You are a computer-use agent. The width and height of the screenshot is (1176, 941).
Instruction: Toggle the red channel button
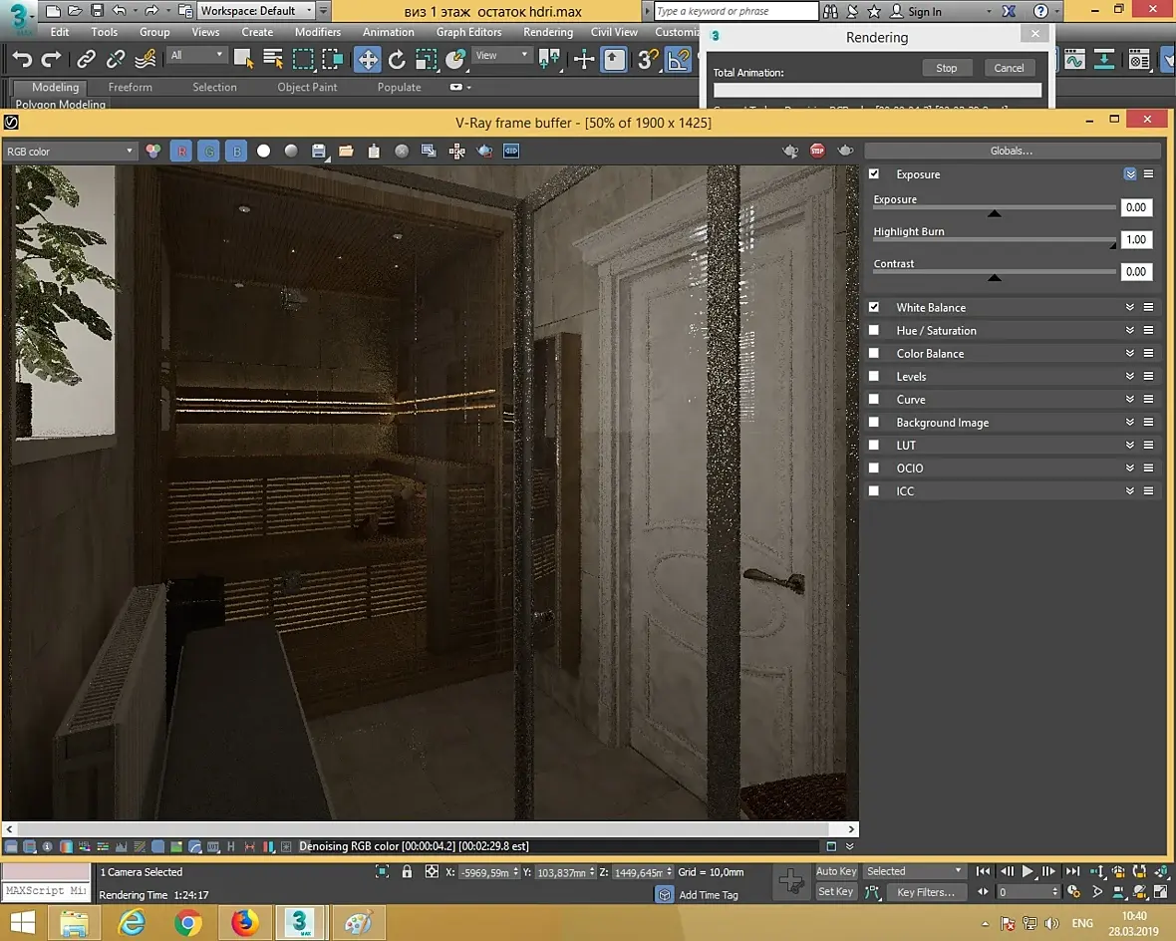pos(180,152)
